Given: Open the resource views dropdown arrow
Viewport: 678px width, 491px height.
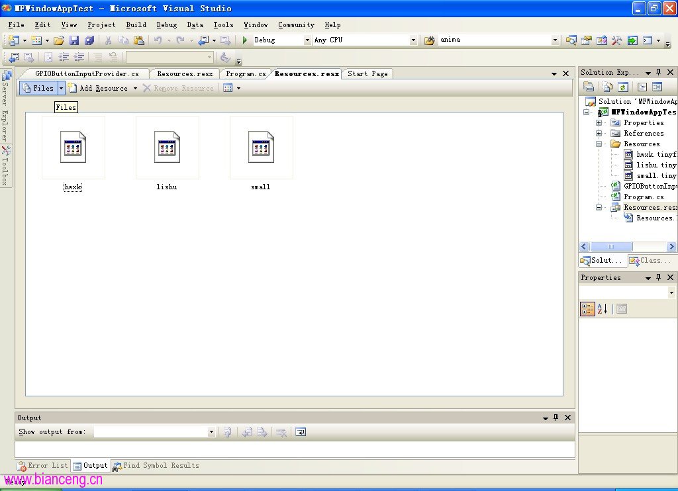Looking at the screenshot, I should [238, 88].
